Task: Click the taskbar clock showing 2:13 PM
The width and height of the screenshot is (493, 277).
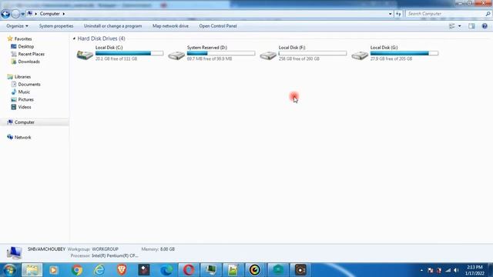Action: (x=475, y=270)
